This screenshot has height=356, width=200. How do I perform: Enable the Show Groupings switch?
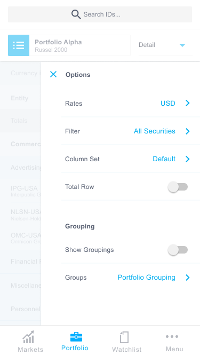(178, 250)
